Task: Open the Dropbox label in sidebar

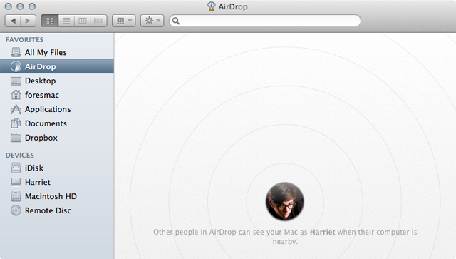Action: coord(41,138)
